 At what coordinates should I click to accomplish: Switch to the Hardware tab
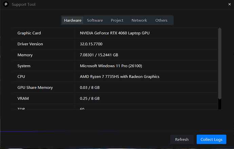tap(73, 20)
